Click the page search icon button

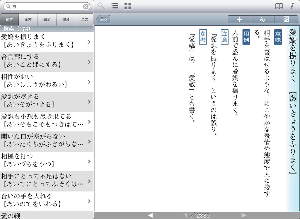tap(286, 19)
